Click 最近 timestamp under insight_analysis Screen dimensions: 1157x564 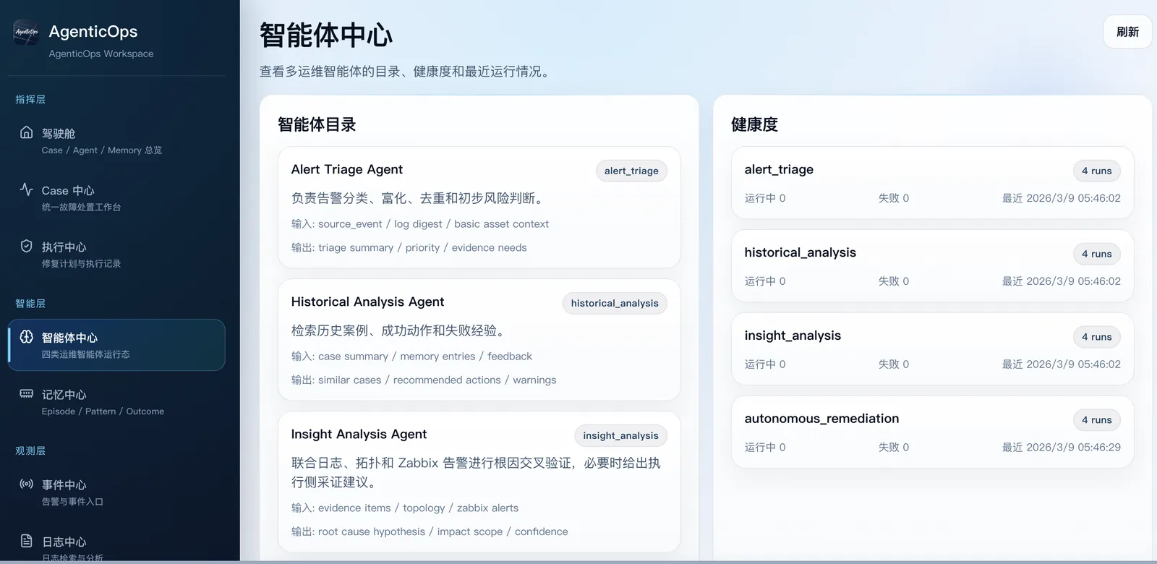(1061, 364)
